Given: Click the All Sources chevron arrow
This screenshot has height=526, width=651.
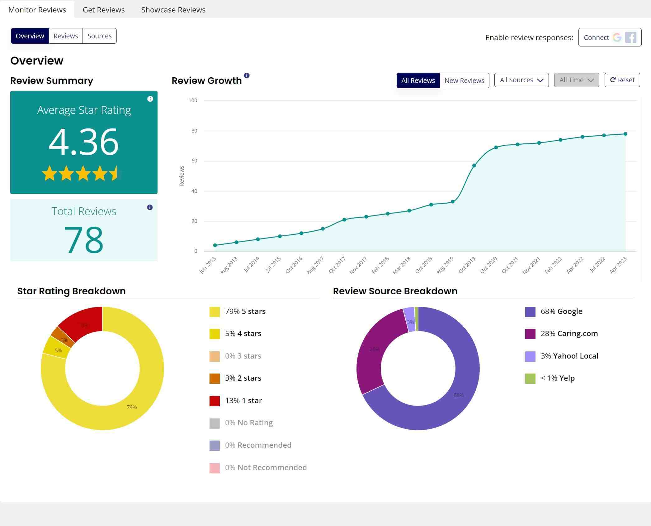Looking at the screenshot, I should point(540,80).
